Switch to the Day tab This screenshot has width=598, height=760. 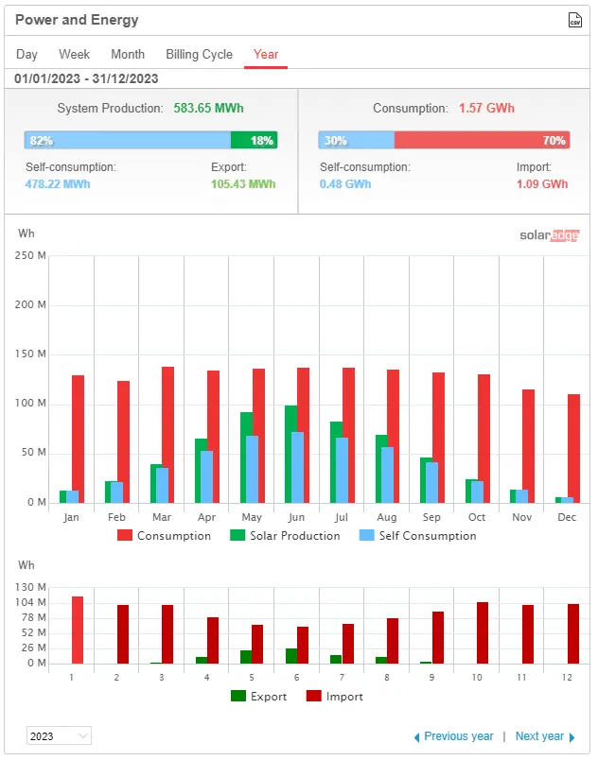coord(26,55)
